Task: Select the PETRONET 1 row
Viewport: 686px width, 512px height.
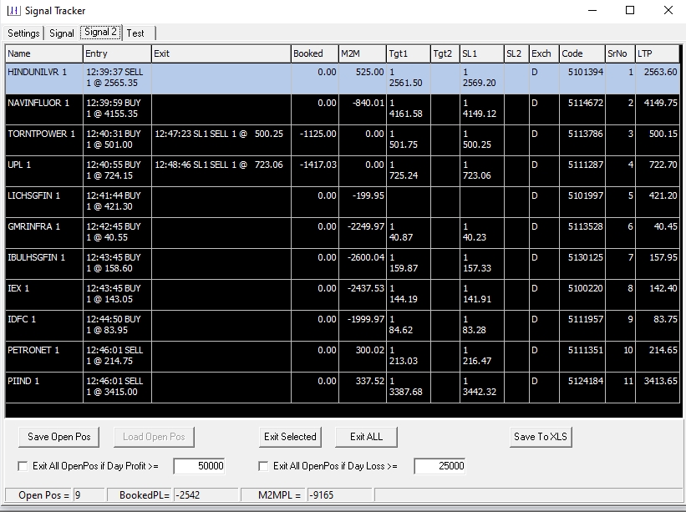Action: click(343, 357)
